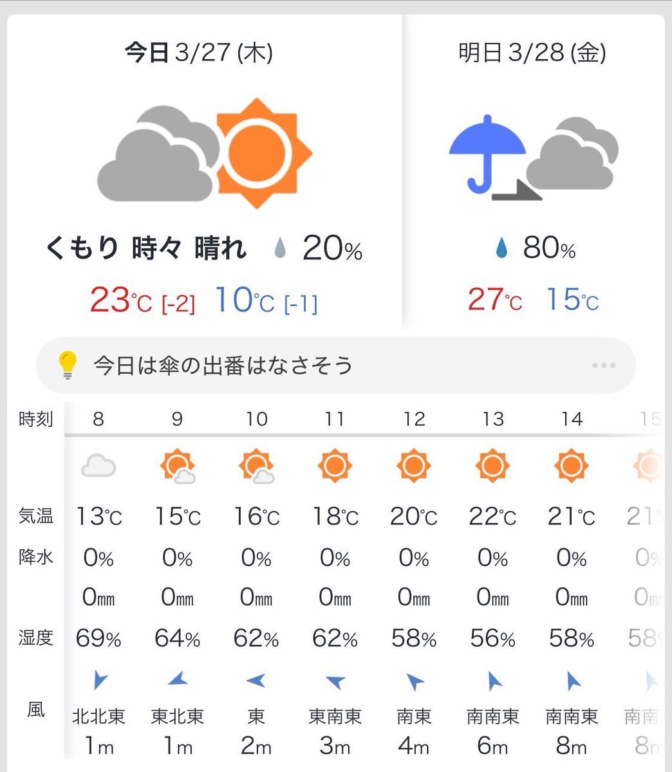
Task: Switch to 今日 3/27 forecast tab
Action: tap(199, 53)
